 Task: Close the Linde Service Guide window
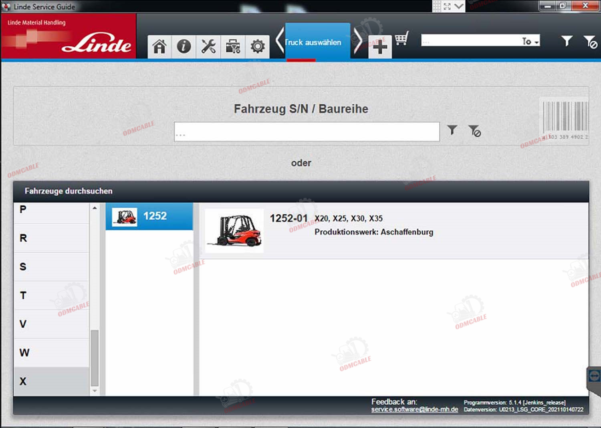click(x=585, y=6)
